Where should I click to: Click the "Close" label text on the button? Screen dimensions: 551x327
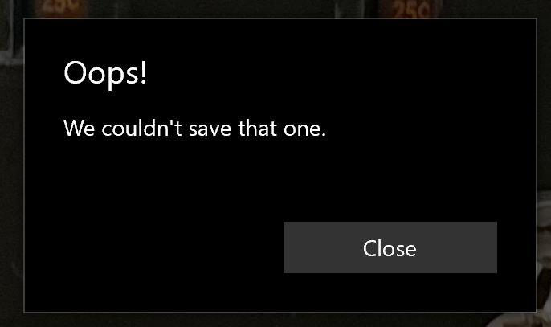point(390,248)
